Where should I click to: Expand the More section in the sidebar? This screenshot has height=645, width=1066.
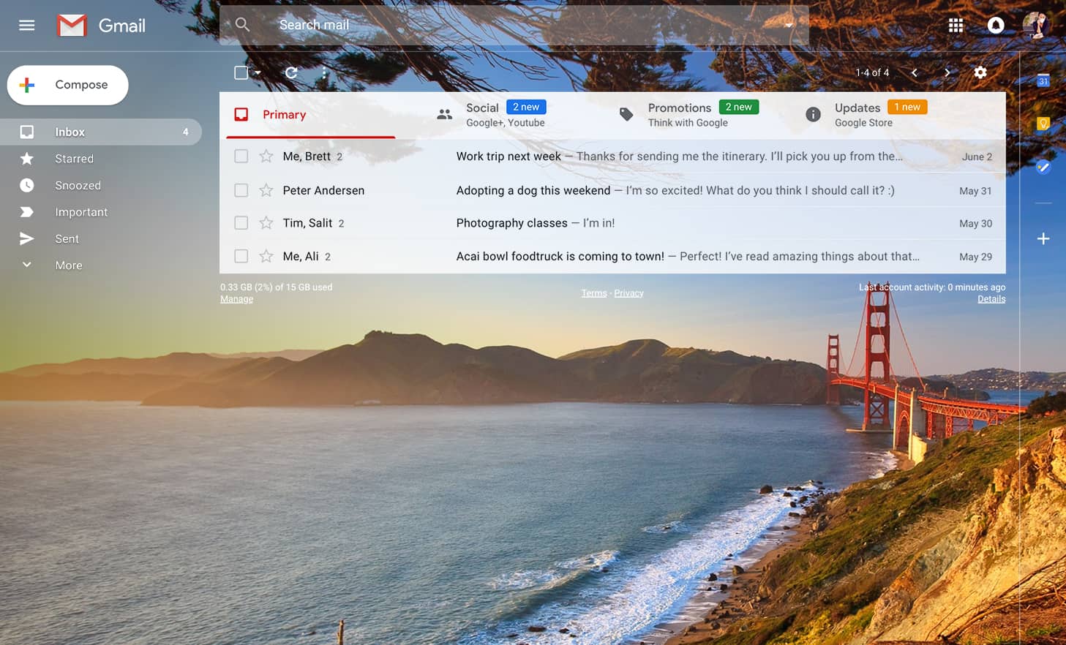[x=68, y=265]
